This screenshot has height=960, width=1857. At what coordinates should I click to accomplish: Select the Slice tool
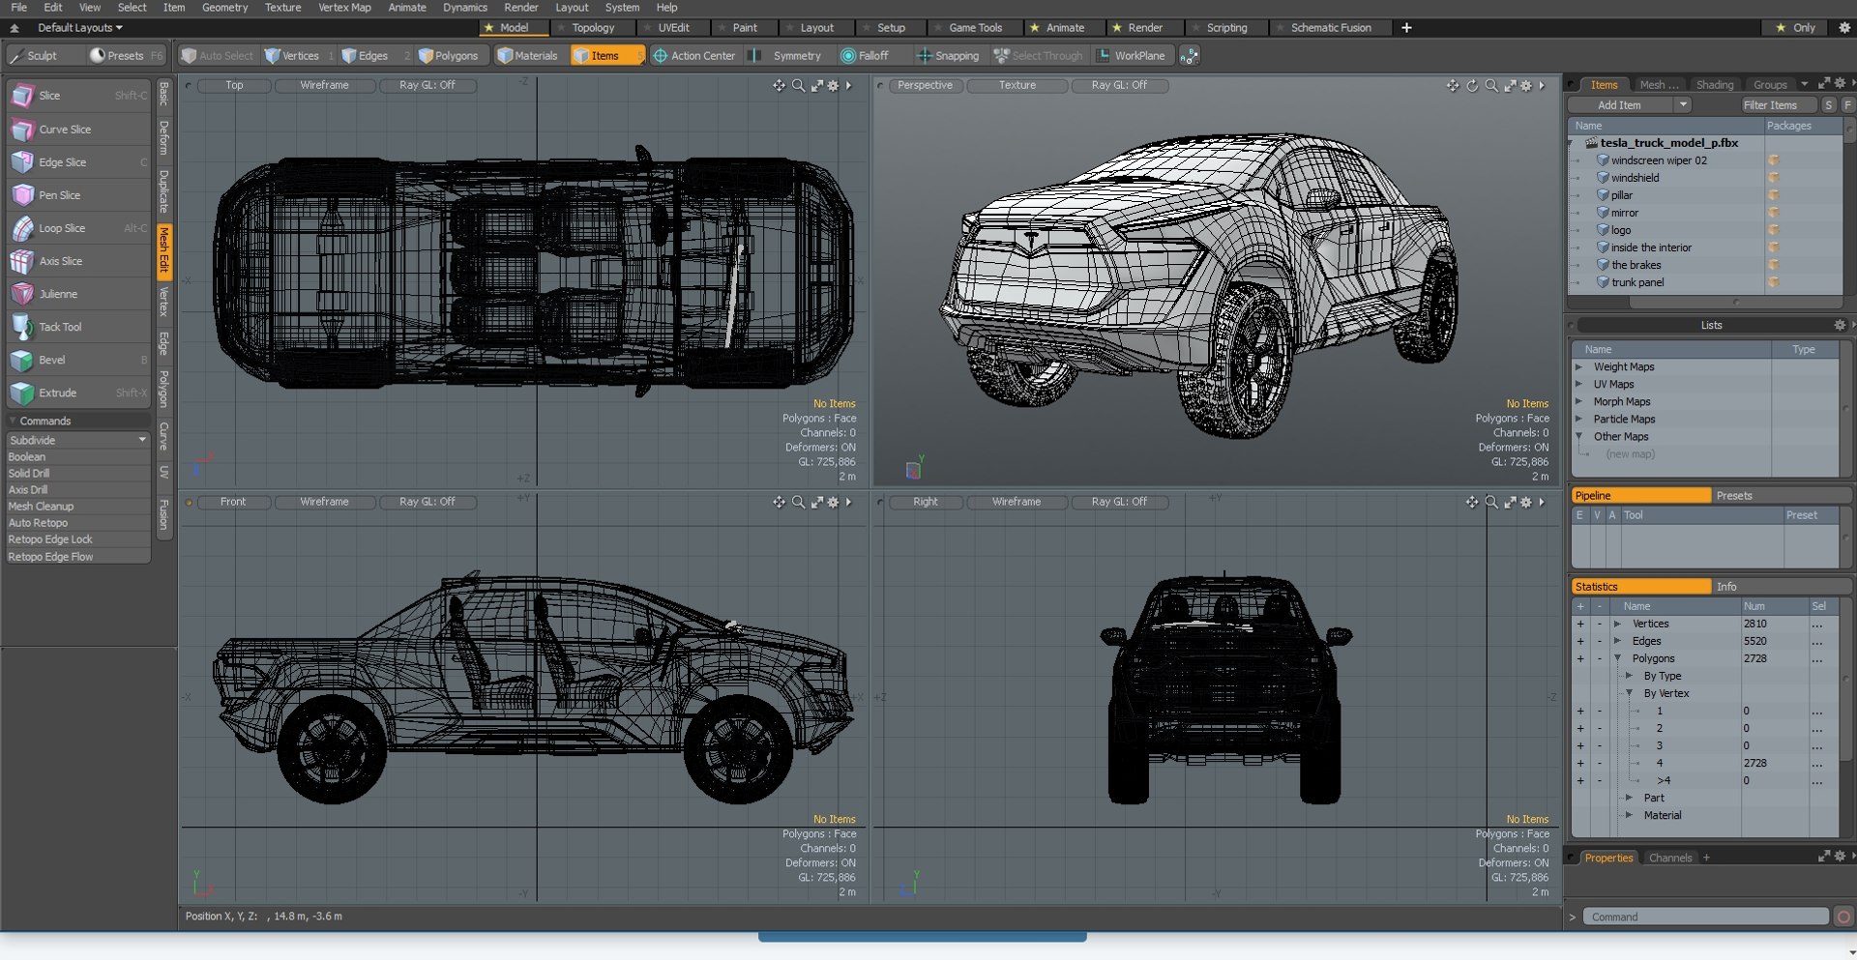point(77,95)
